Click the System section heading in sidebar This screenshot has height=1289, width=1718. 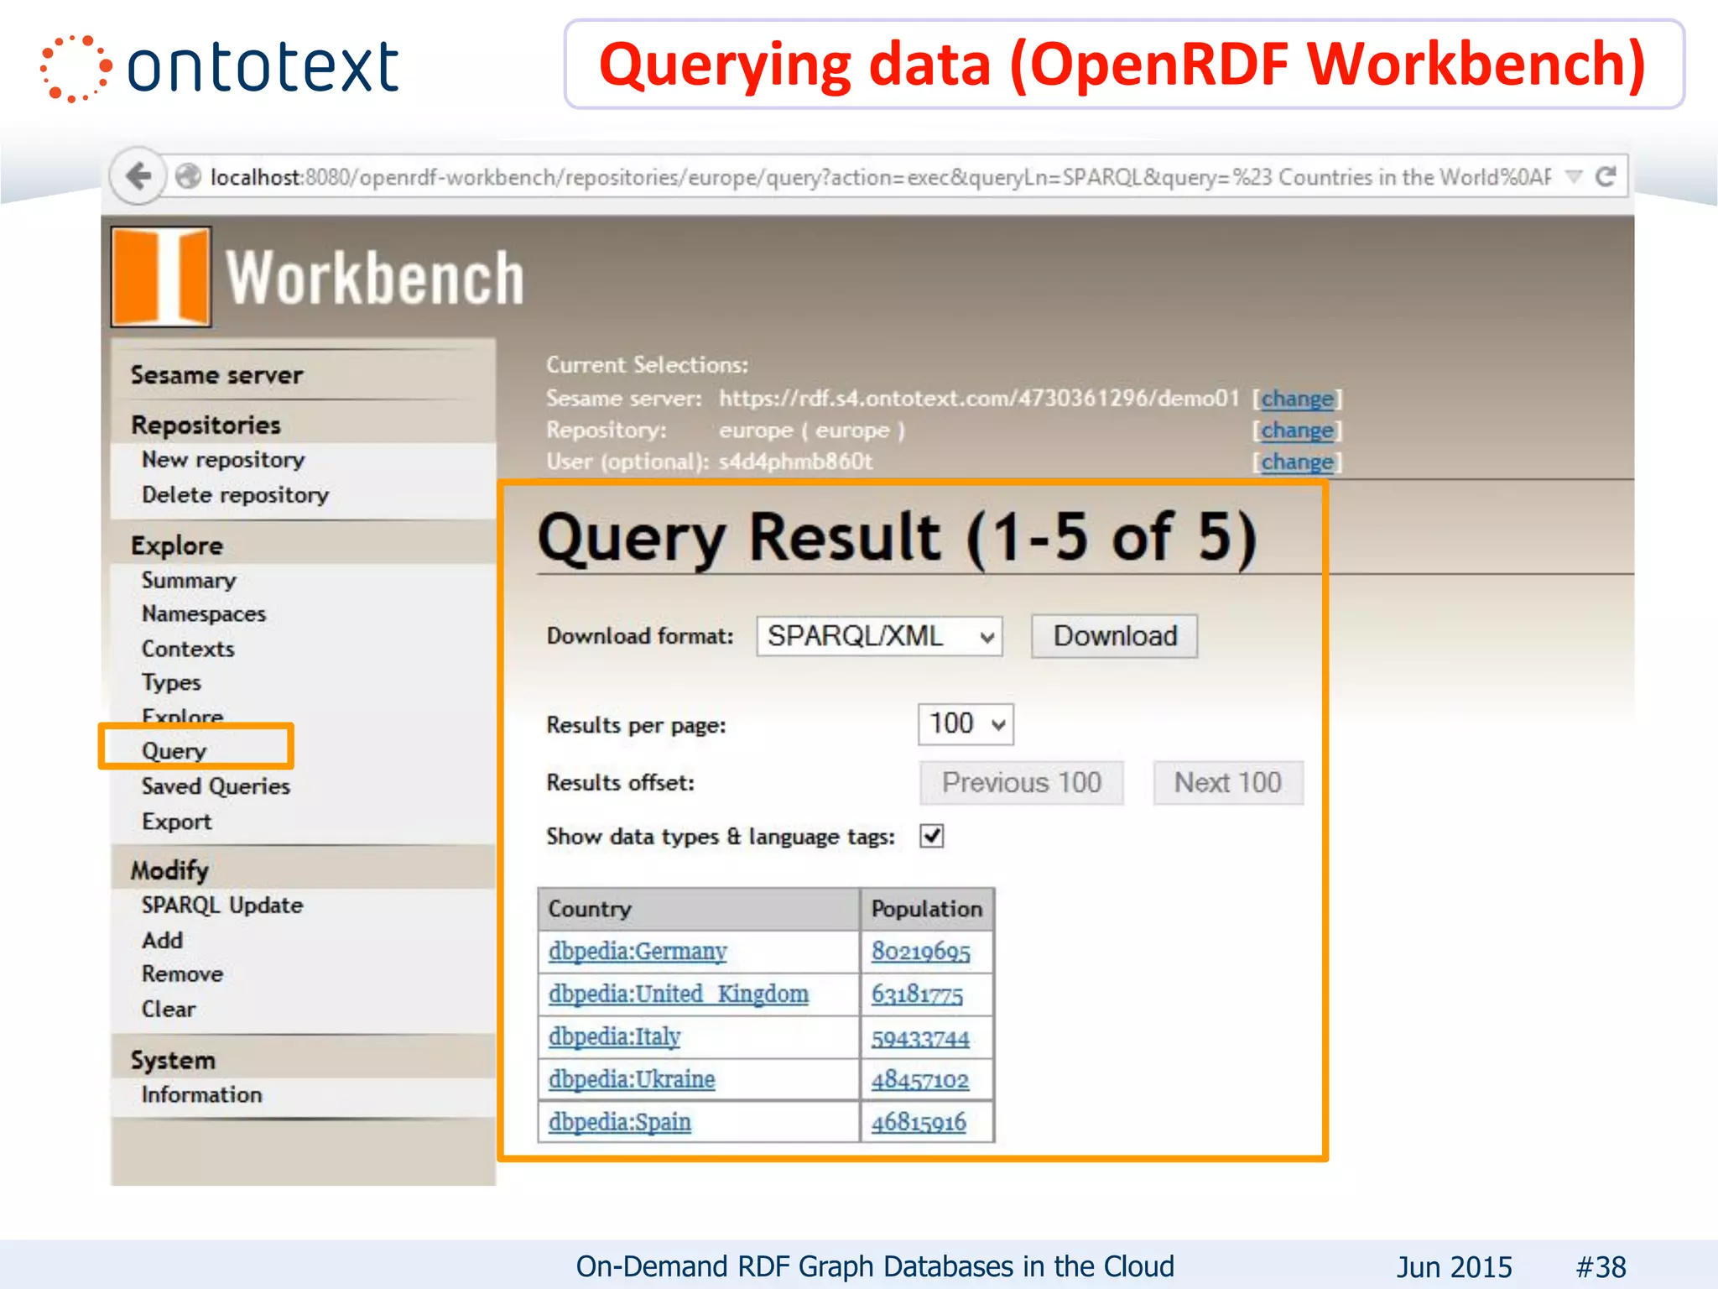click(173, 1060)
